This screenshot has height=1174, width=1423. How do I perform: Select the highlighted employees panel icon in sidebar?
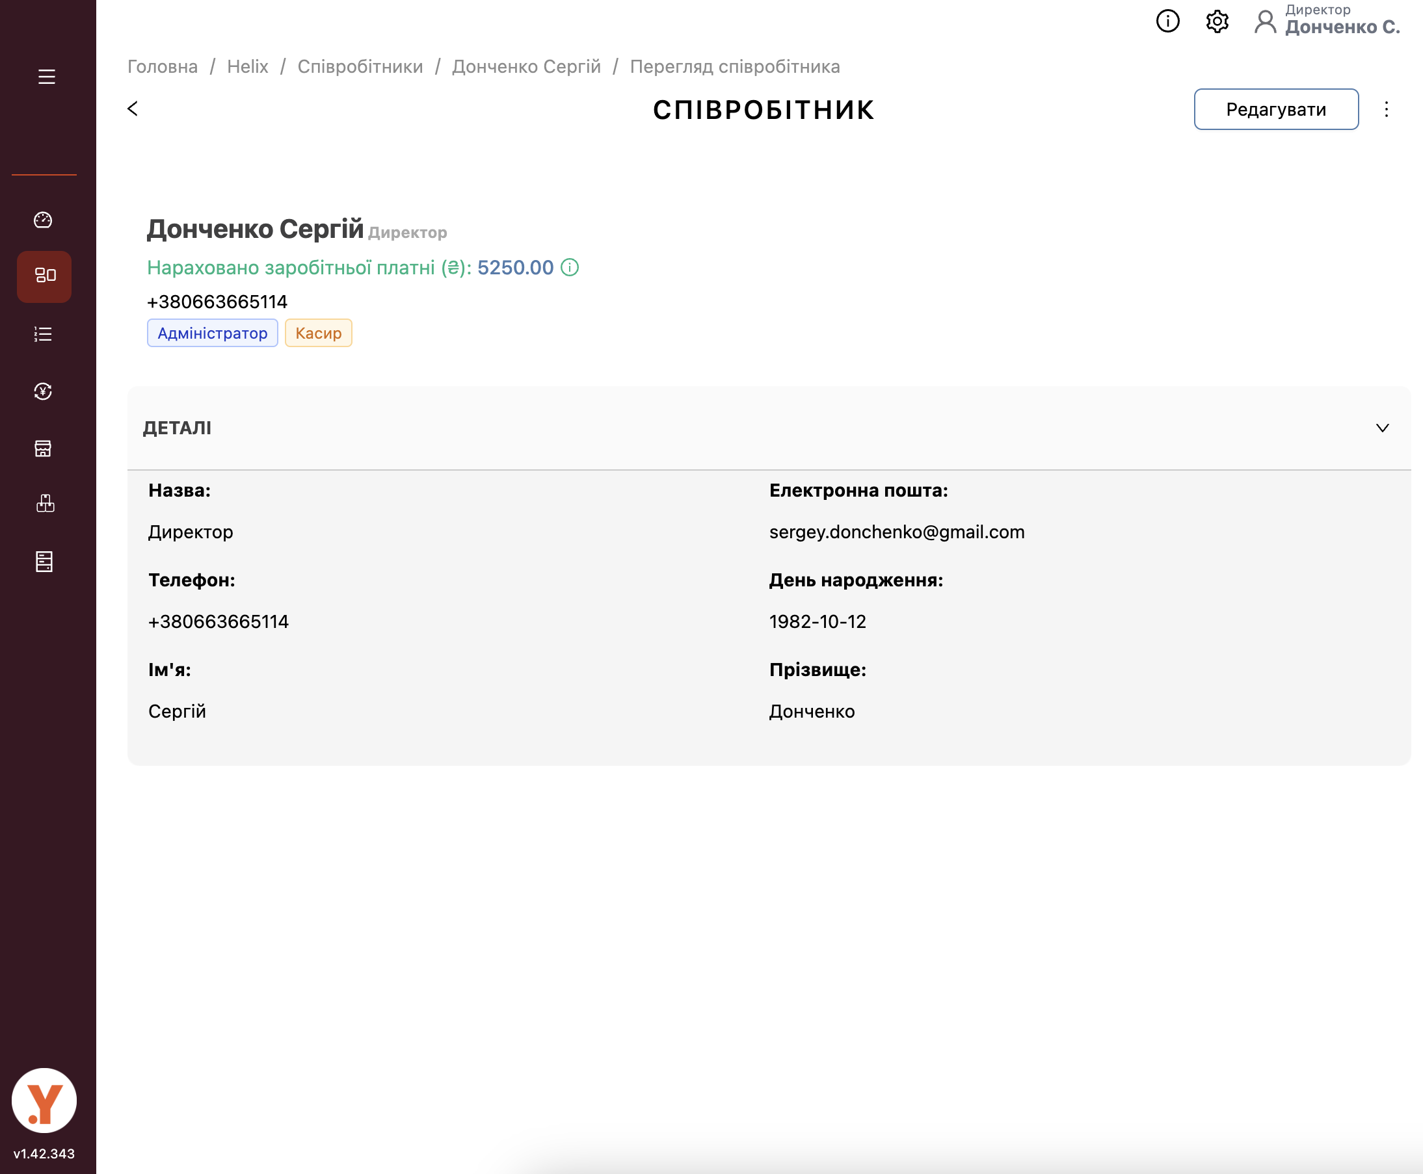45,276
